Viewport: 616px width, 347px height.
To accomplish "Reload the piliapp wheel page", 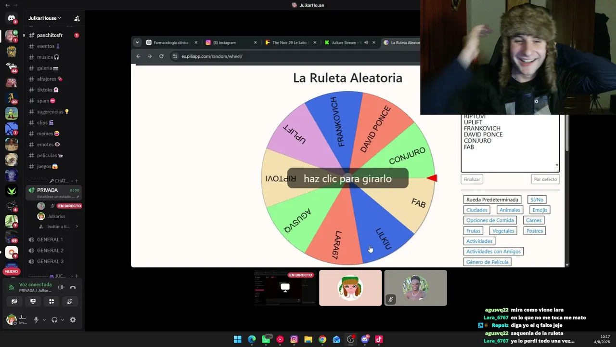I will pos(161,56).
